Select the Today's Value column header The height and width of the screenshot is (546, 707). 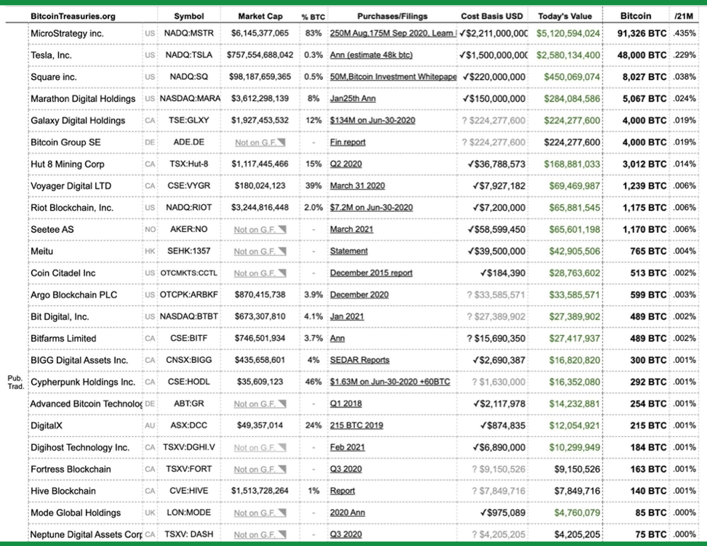pos(565,16)
